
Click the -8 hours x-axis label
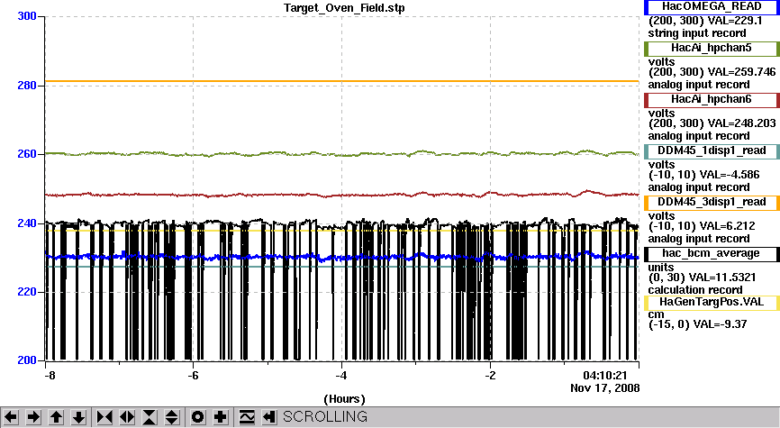coord(50,375)
